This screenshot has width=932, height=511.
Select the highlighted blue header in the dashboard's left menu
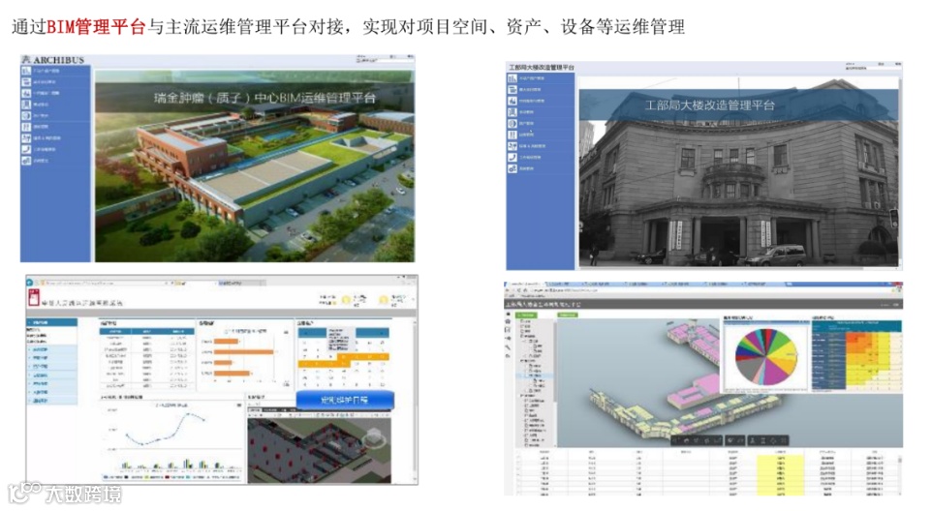click(x=51, y=322)
